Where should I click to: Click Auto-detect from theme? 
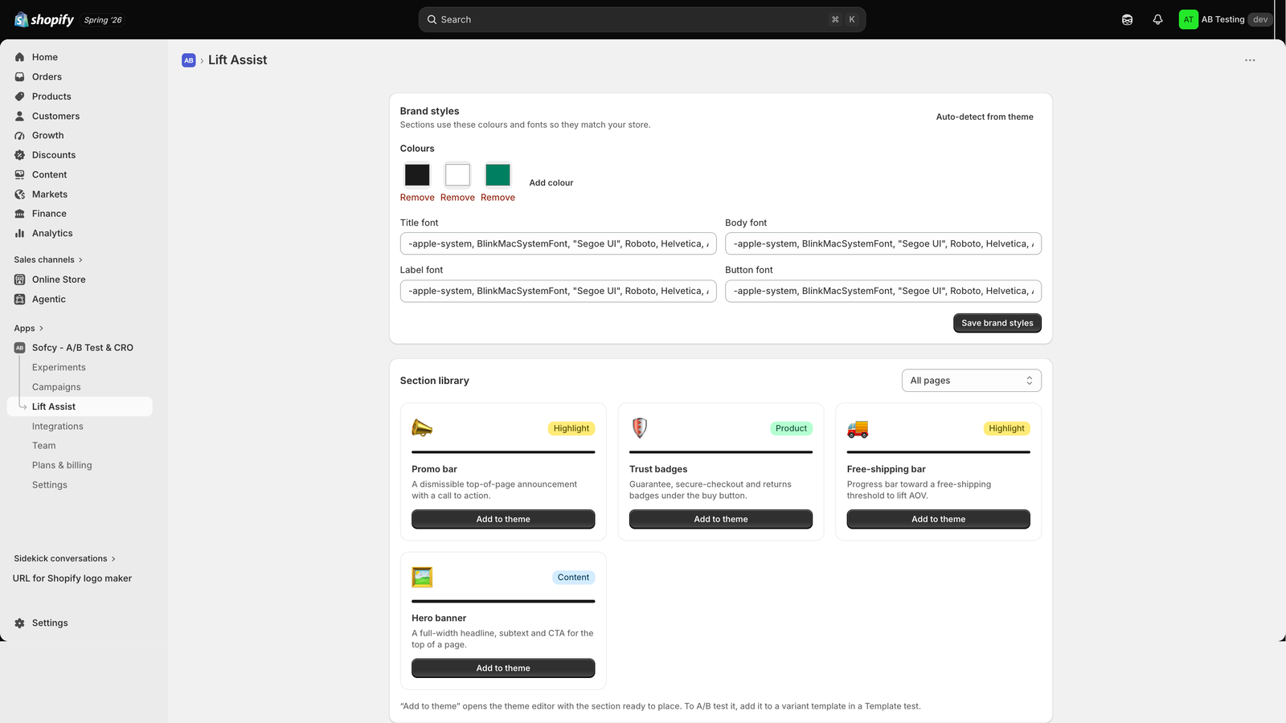(985, 116)
